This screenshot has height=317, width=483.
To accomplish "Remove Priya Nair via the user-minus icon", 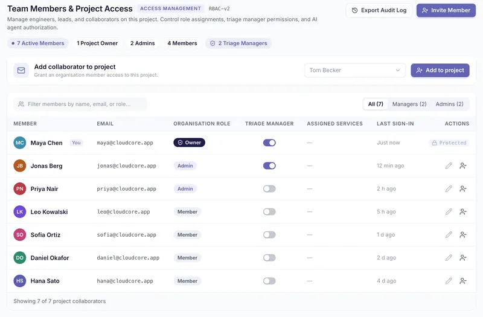I will tap(463, 188).
